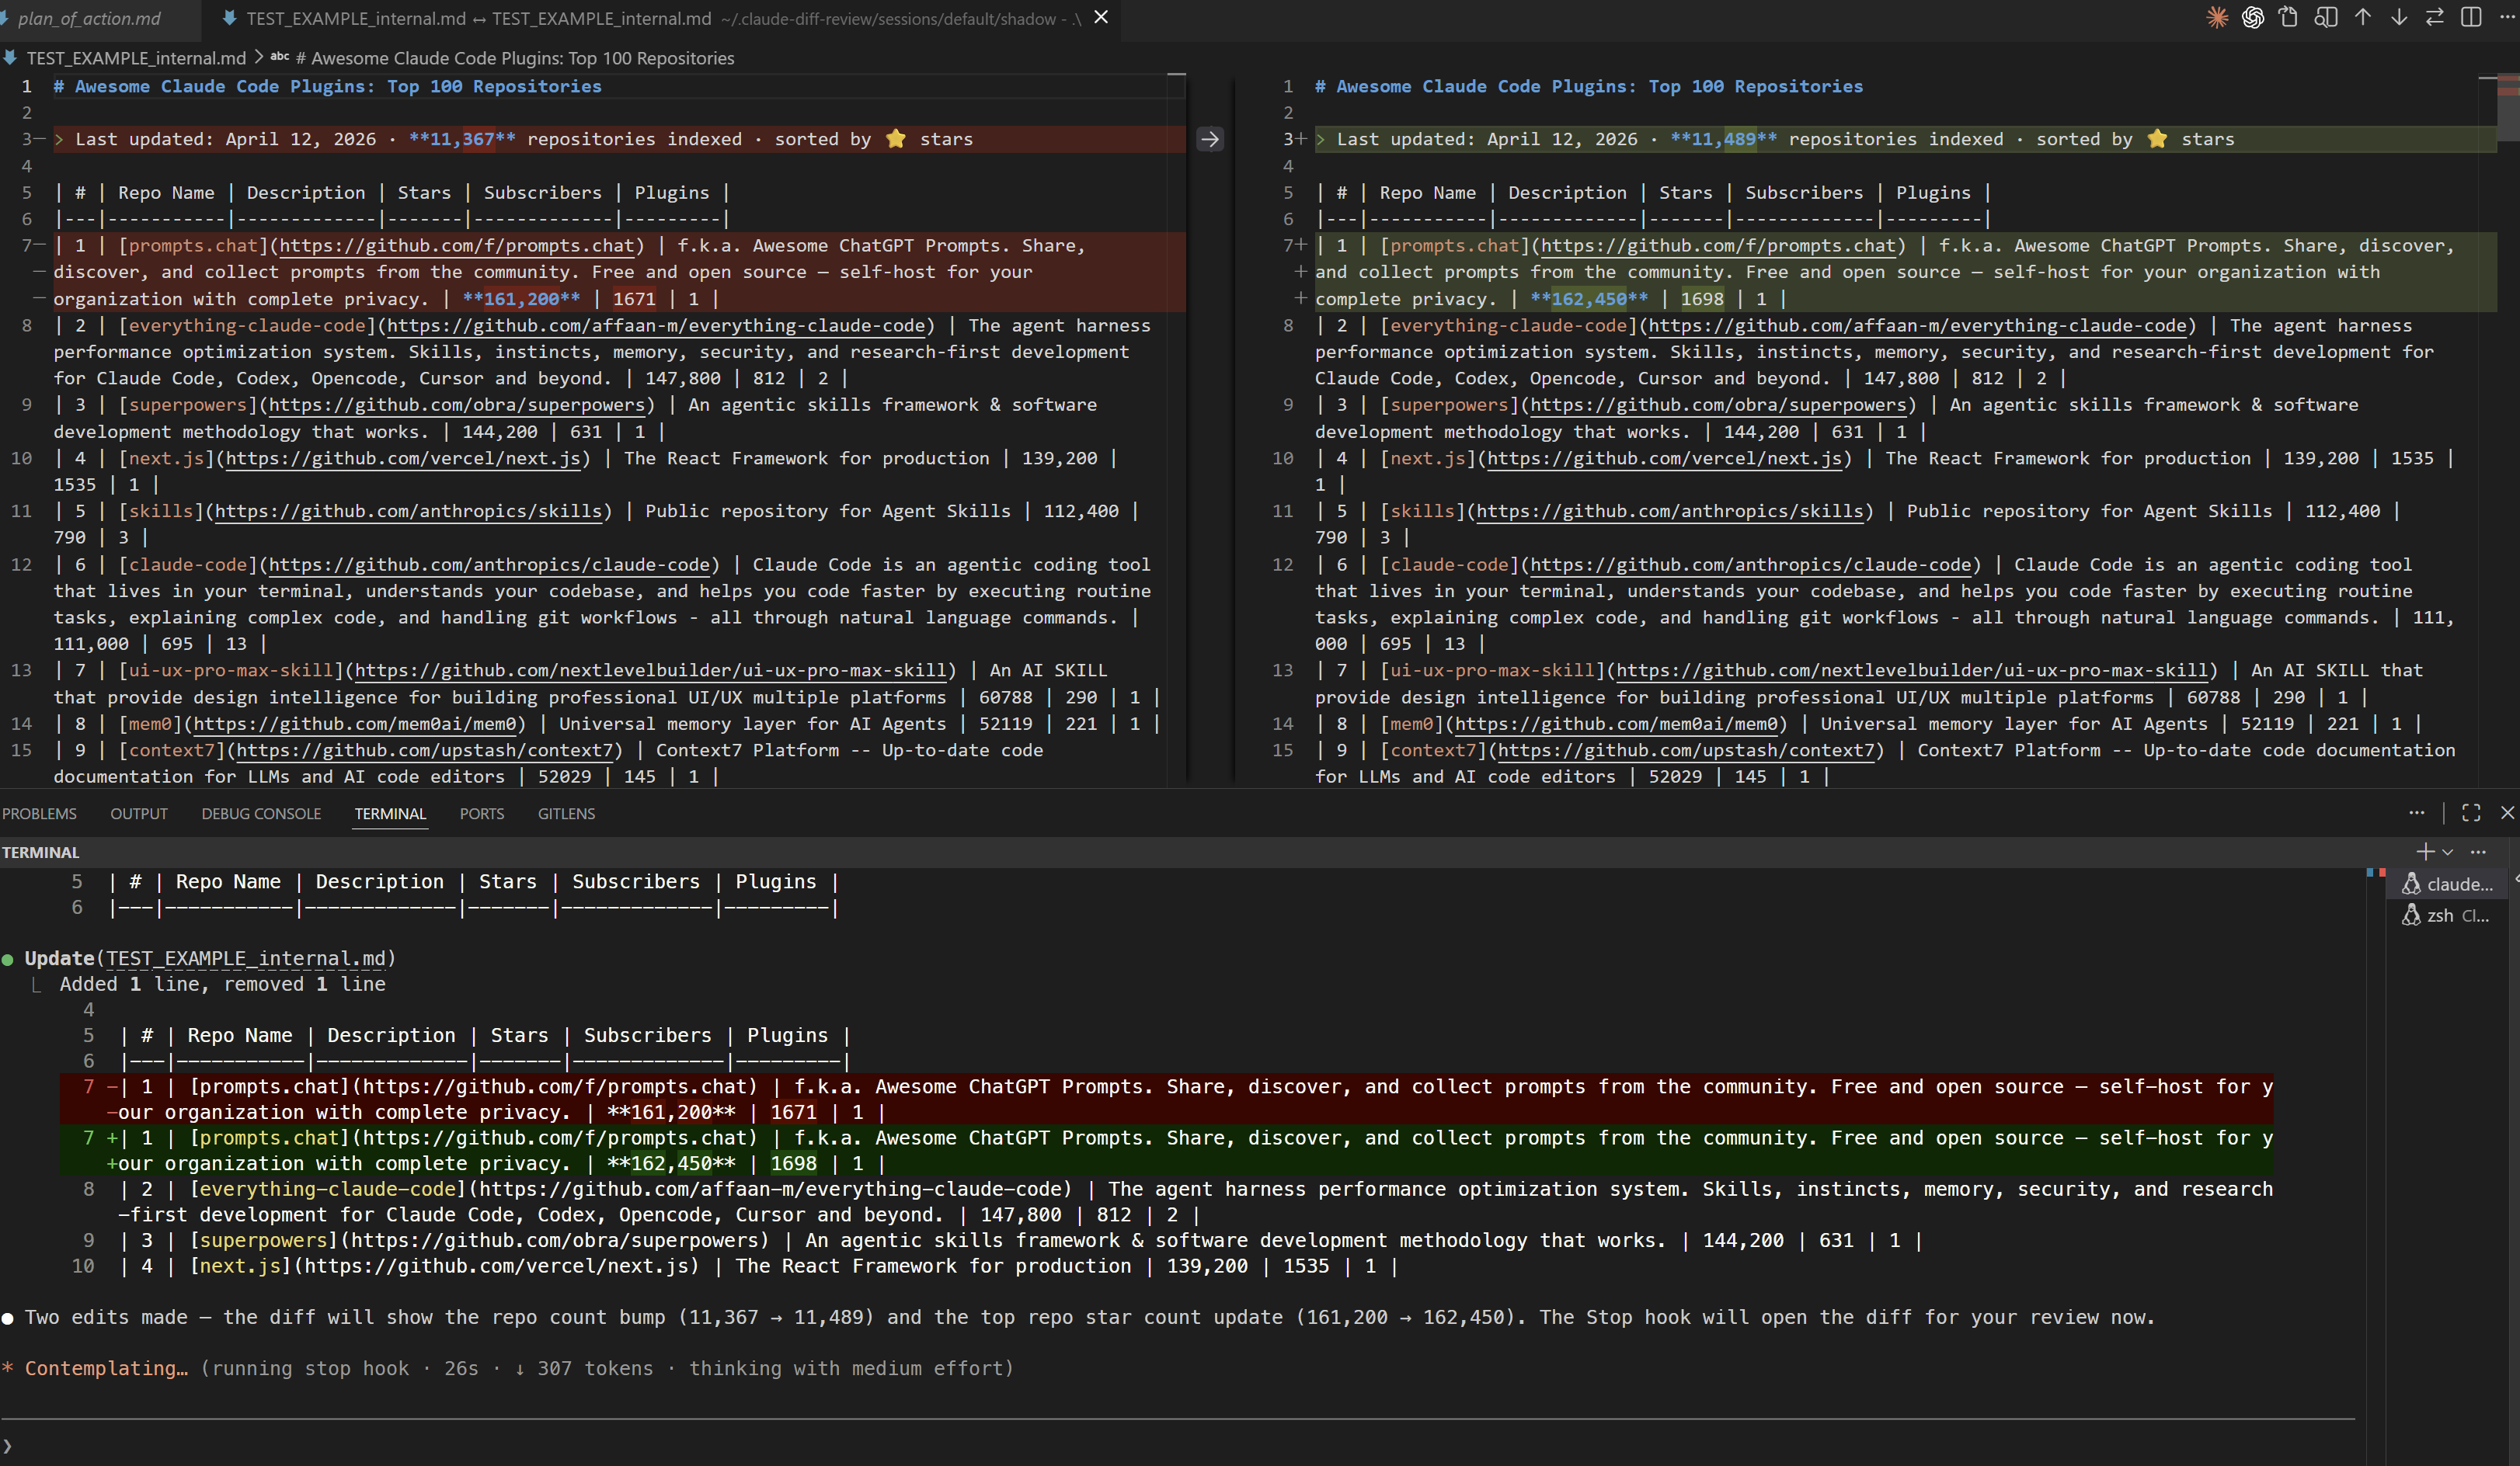Open terminal section ellipsis menu

pyautogui.click(x=2478, y=852)
